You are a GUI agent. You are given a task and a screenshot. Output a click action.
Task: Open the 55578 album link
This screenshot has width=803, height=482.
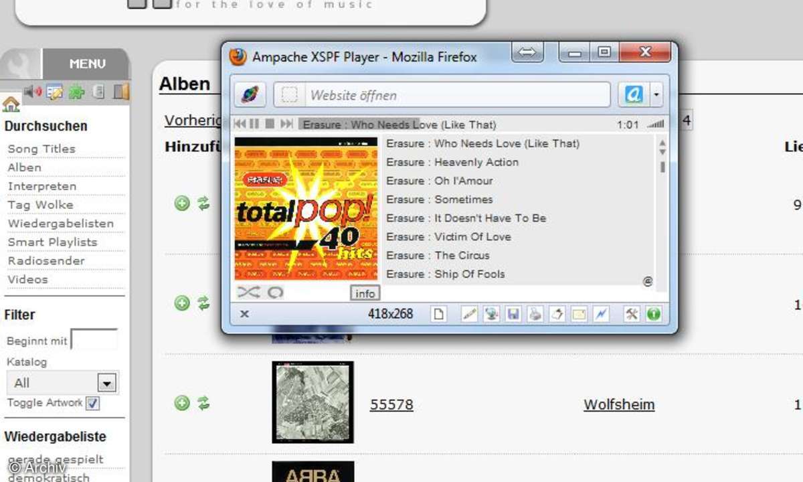[x=391, y=405]
